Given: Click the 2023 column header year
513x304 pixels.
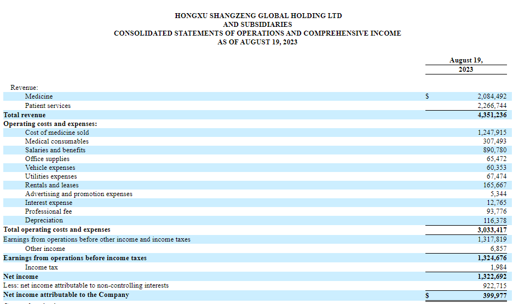Looking at the screenshot, I should point(466,70).
